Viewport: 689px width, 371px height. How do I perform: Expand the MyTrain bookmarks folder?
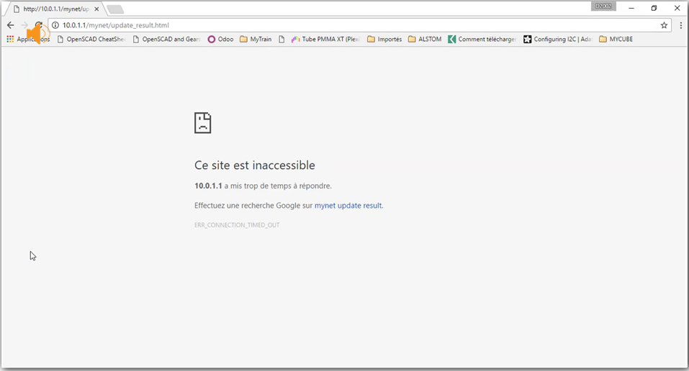coord(256,39)
